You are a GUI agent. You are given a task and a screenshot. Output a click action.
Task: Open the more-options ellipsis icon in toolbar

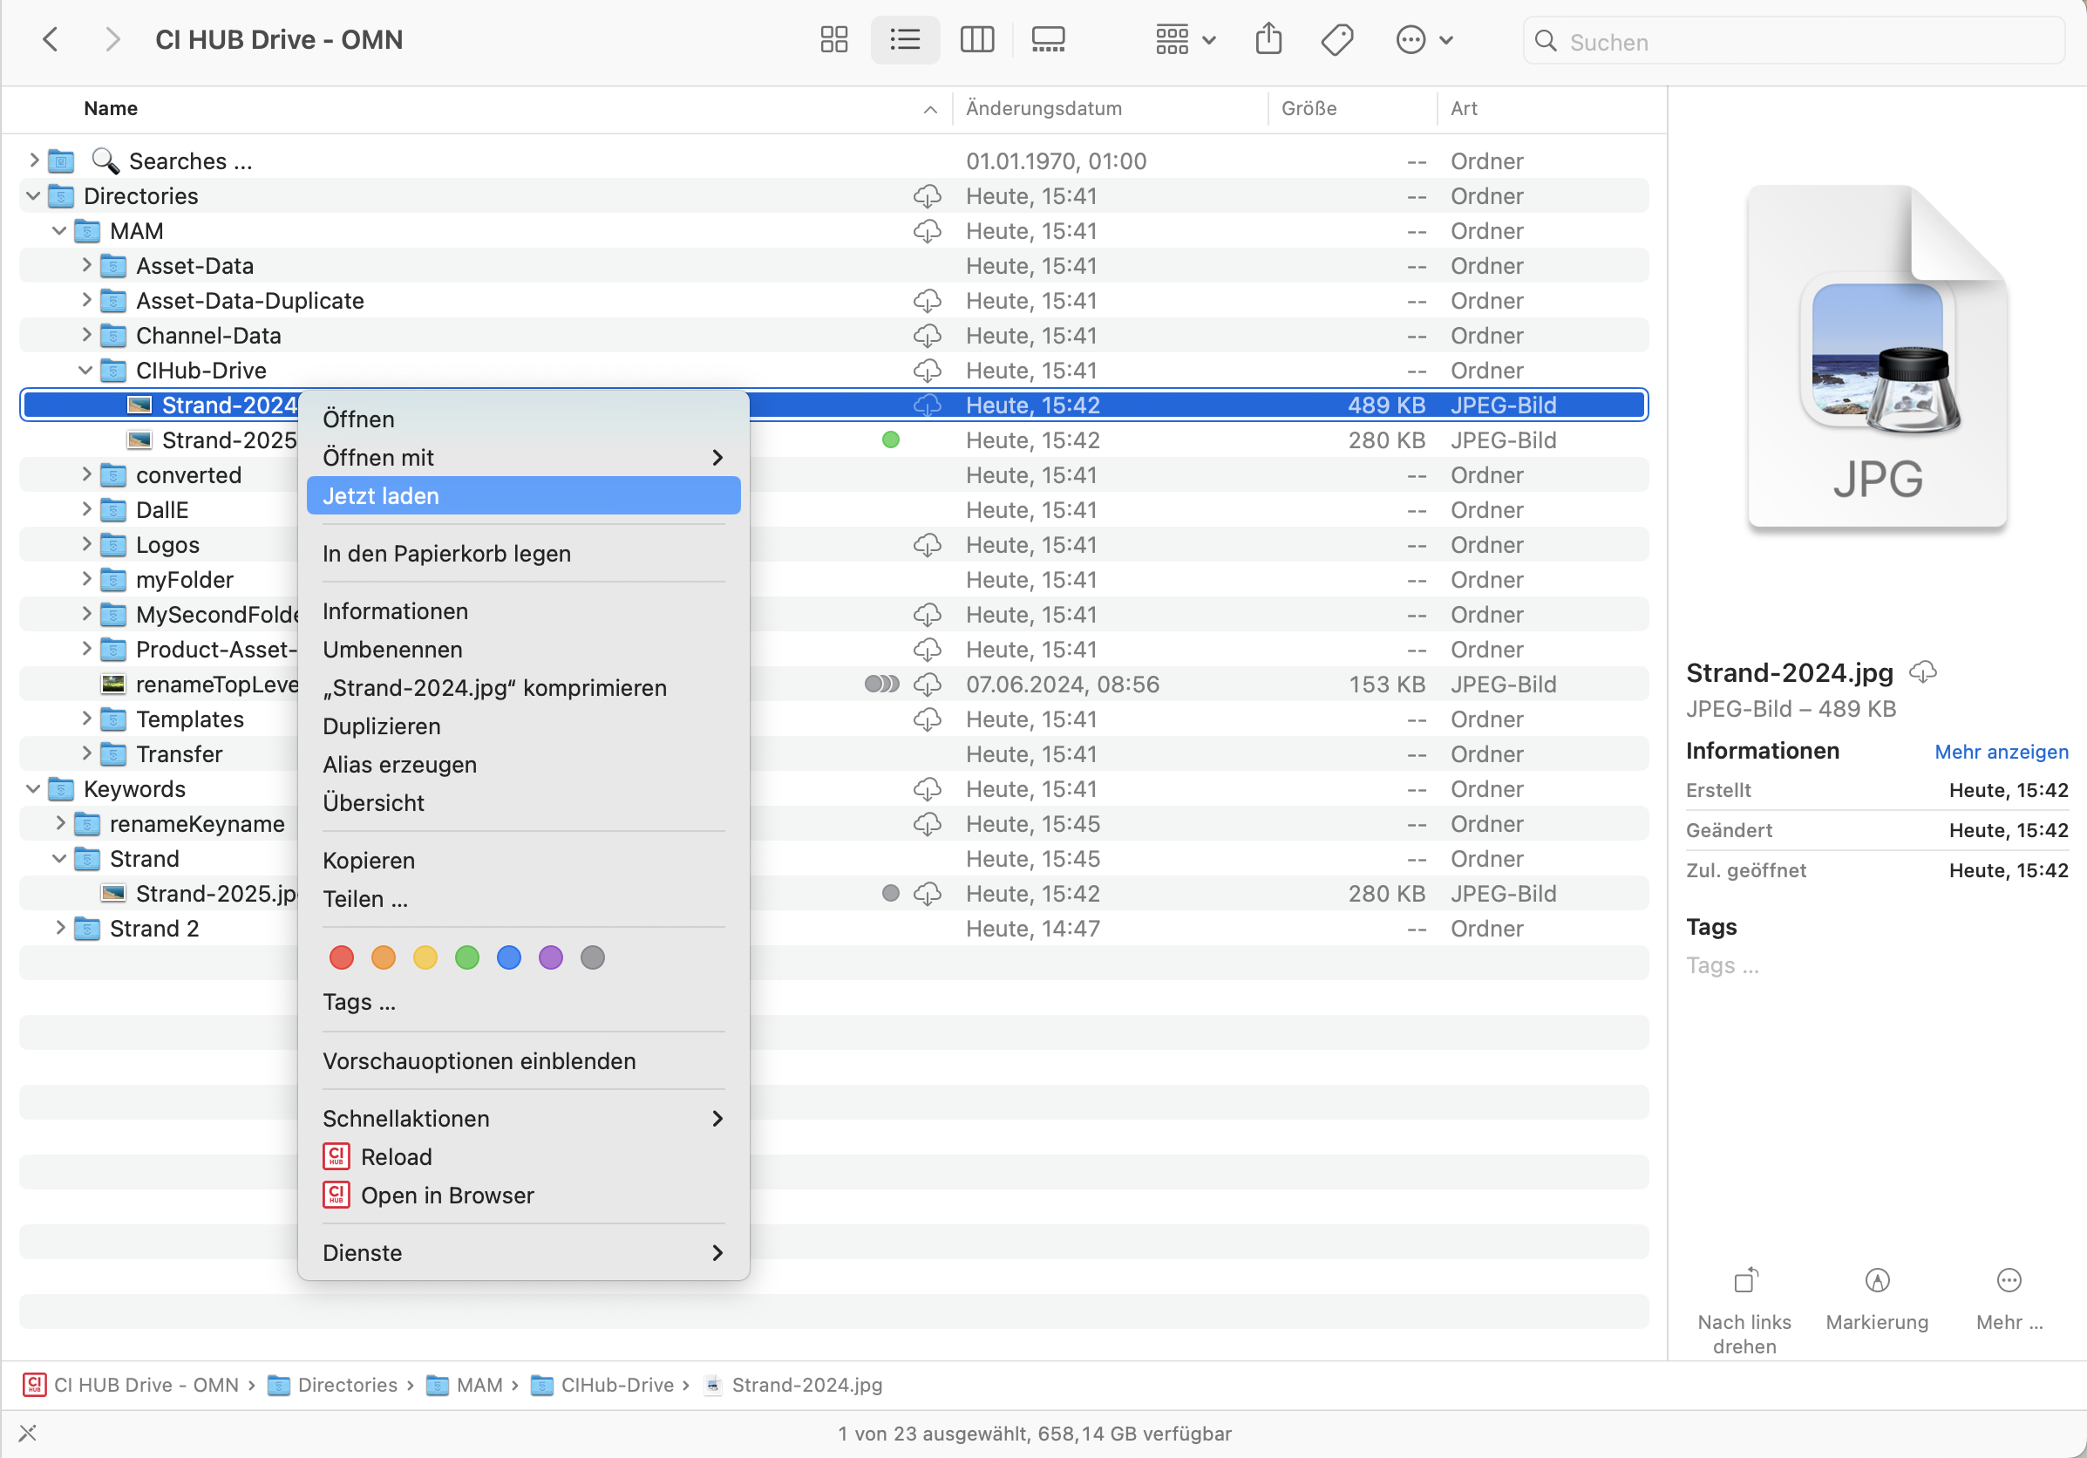[x=1411, y=39]
